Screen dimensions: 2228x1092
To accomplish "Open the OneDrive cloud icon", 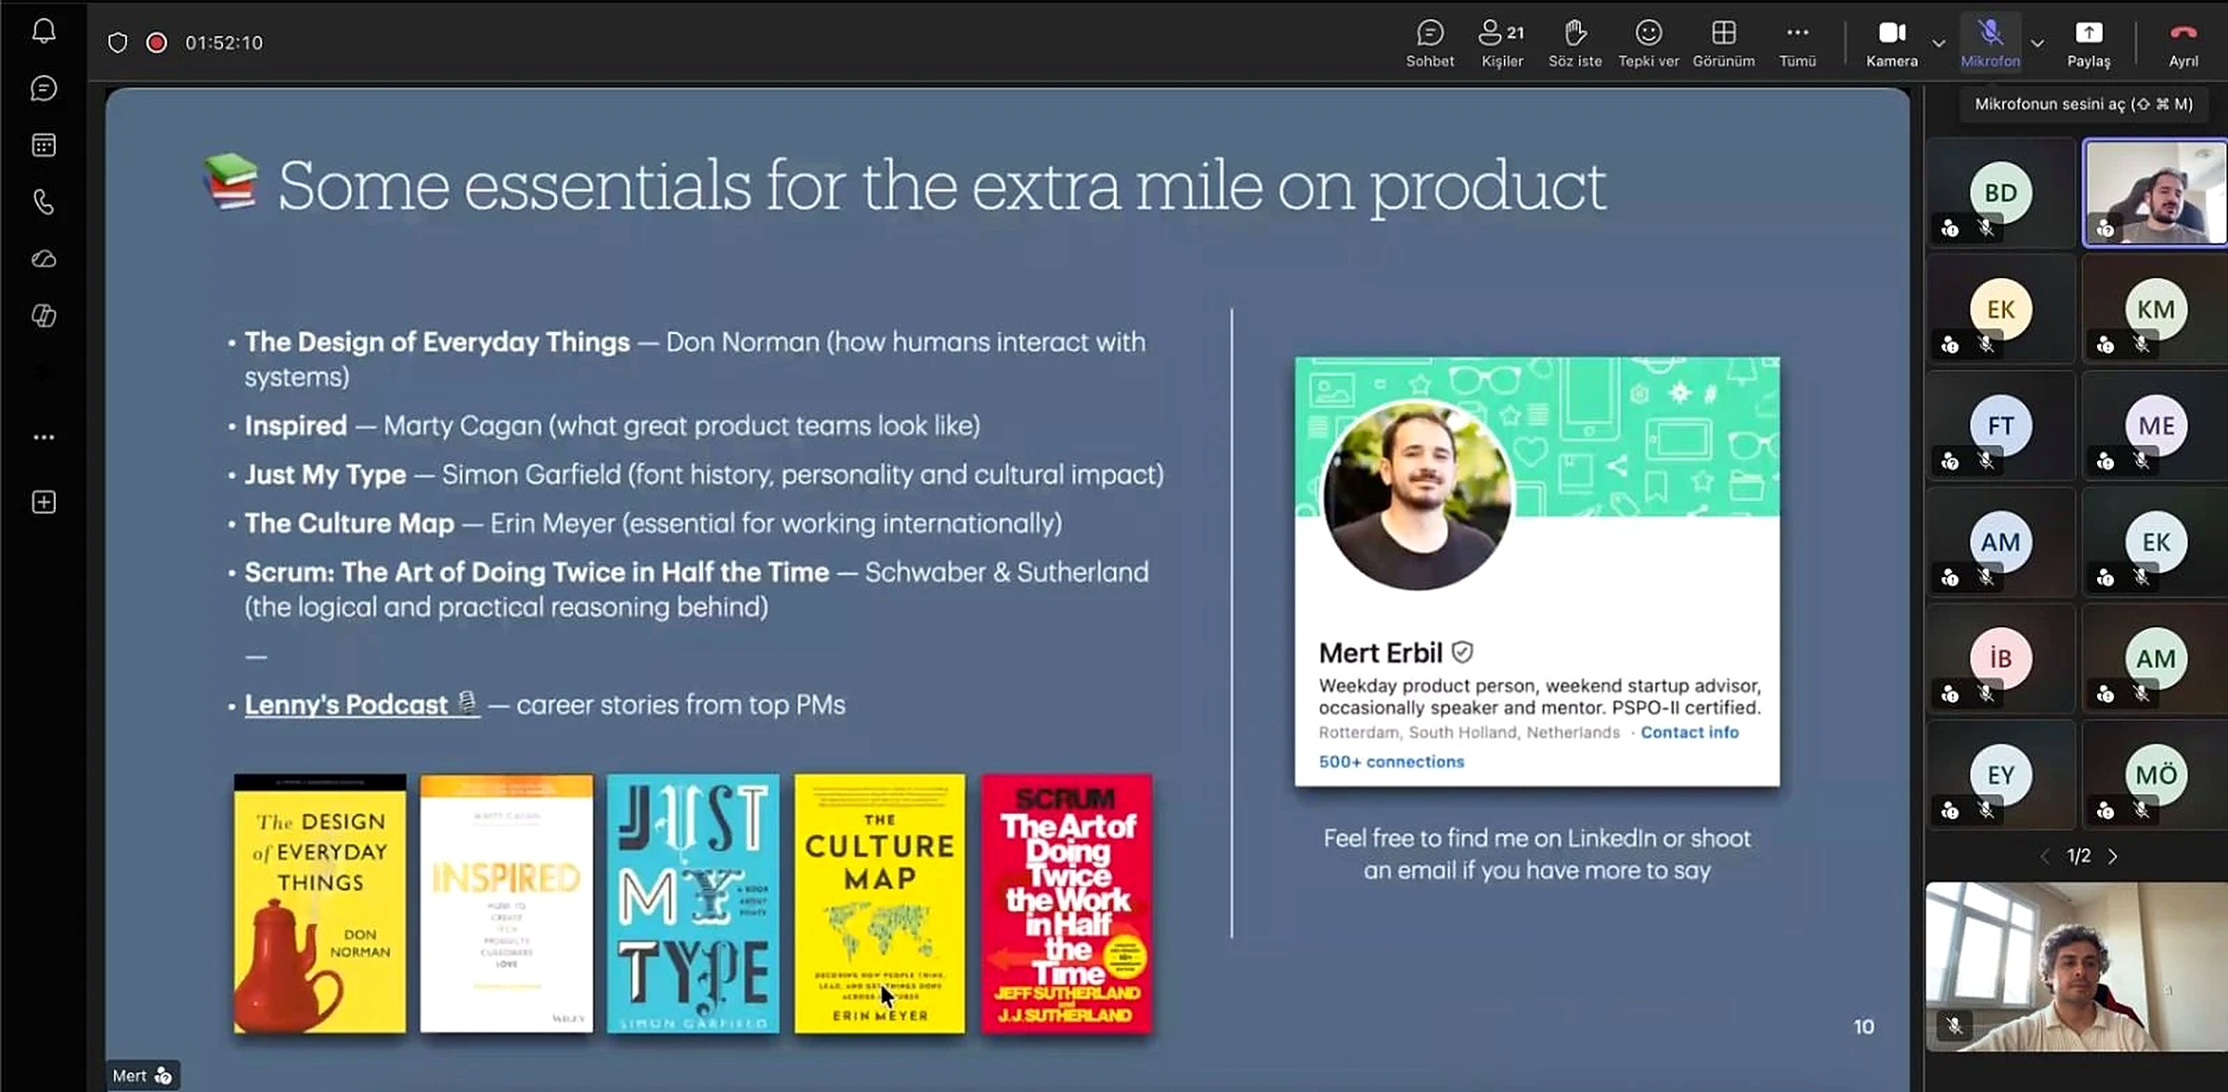I will [x=44, y=259].
